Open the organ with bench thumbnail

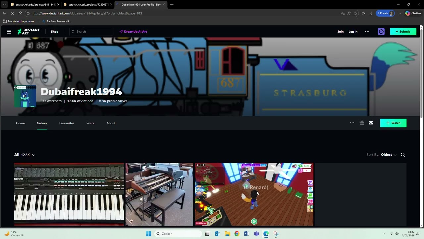[159, 194]
